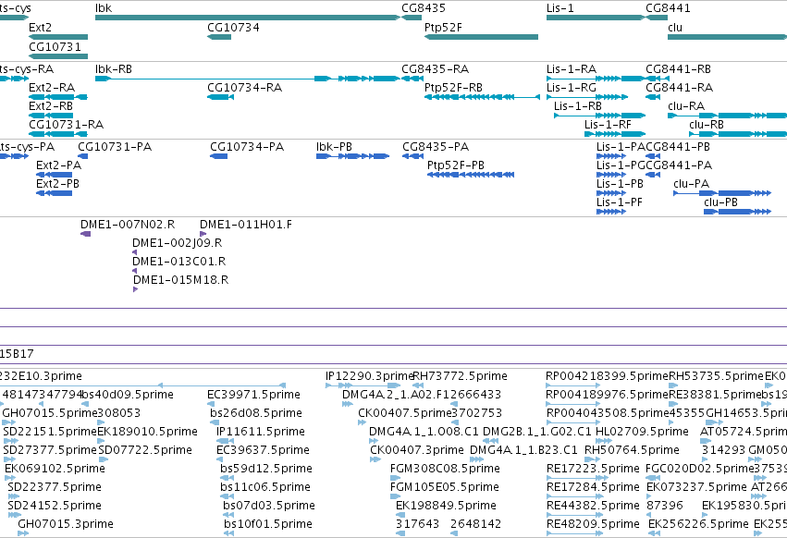Open the IP12290.3prime EST label
Screen dimensions: 787x538
coord(369,376)
